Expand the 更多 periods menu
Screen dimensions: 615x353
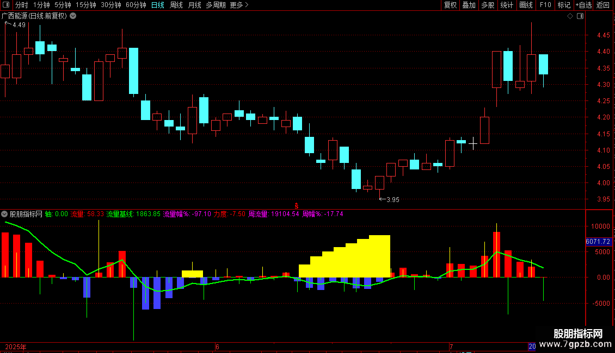click(239, 5)
